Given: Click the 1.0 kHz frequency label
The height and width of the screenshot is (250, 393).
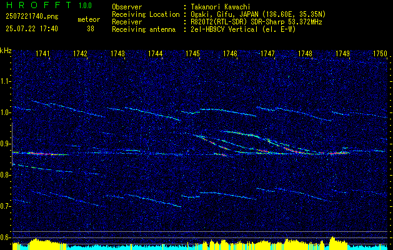Looking at the screenshot, I should (x=5, y=112).
